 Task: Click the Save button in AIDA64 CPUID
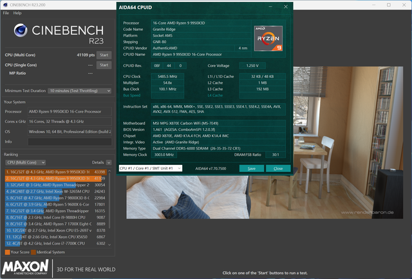[252, 169]
